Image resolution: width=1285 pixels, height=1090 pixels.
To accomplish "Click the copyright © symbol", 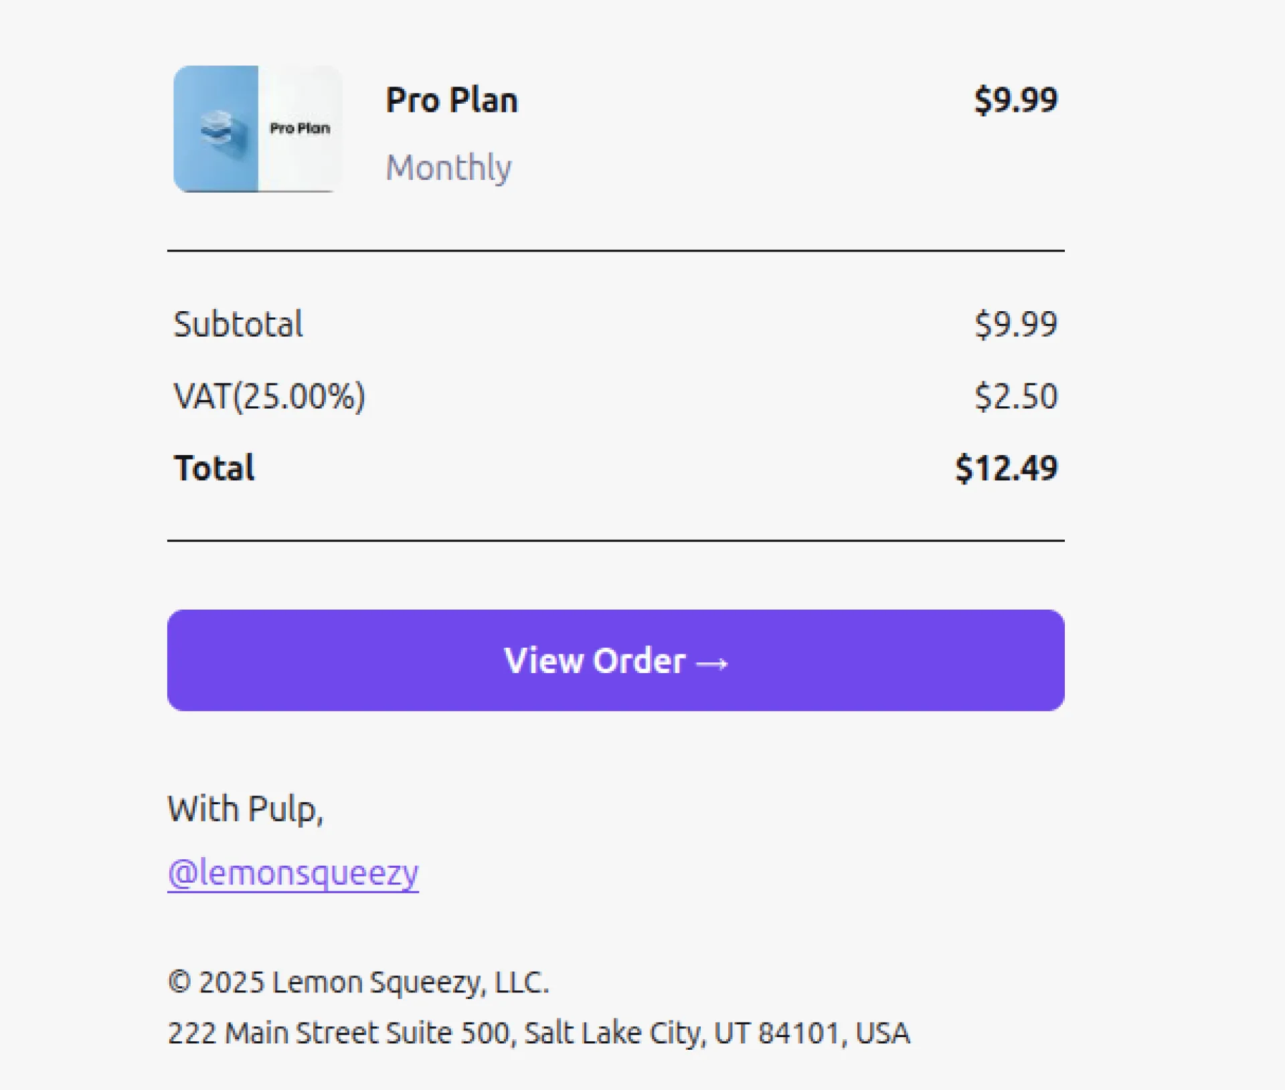I will [x=179, y=982].
